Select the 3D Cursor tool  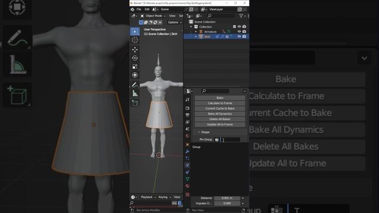(x=135, y=40)
